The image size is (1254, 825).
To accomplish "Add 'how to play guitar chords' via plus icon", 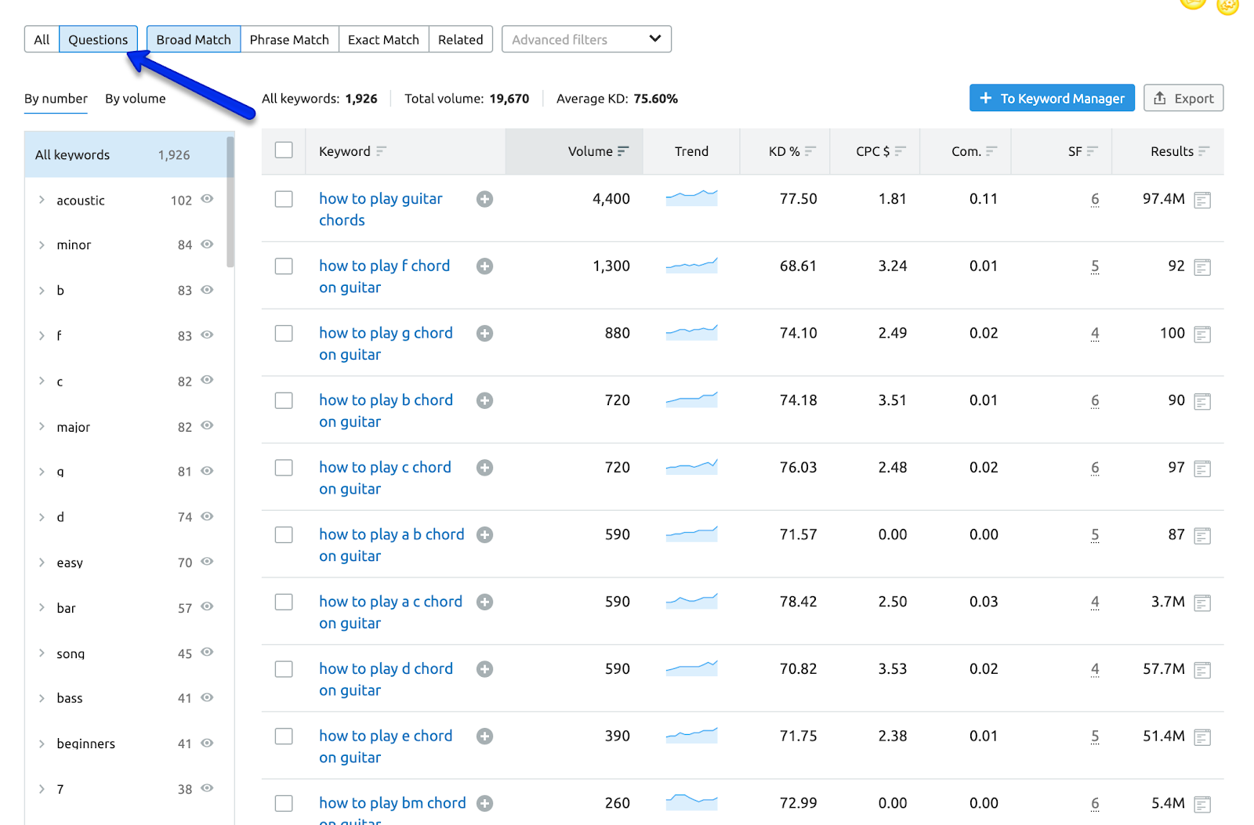I will [x=485, y=199].
